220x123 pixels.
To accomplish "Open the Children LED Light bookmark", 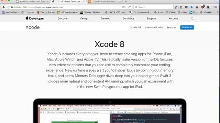I will pyautogui.click(x=91, y=12).
